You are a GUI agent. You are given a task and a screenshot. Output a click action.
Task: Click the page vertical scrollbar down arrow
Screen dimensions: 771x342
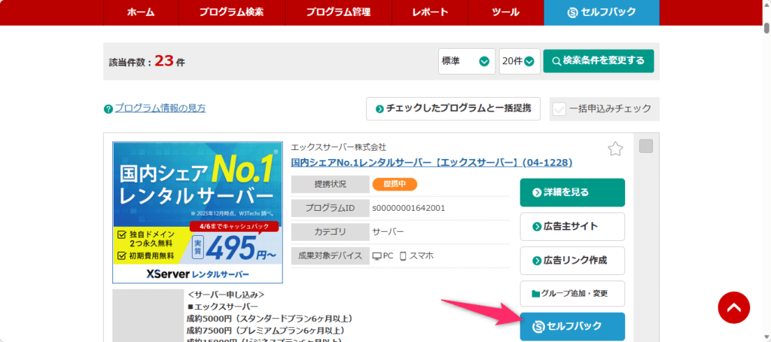pyautogui.click(x=765, y=336)
